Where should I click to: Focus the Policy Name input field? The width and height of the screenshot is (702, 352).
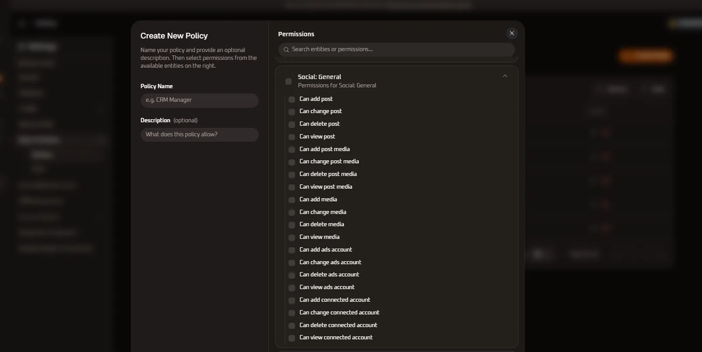[199, 100]
